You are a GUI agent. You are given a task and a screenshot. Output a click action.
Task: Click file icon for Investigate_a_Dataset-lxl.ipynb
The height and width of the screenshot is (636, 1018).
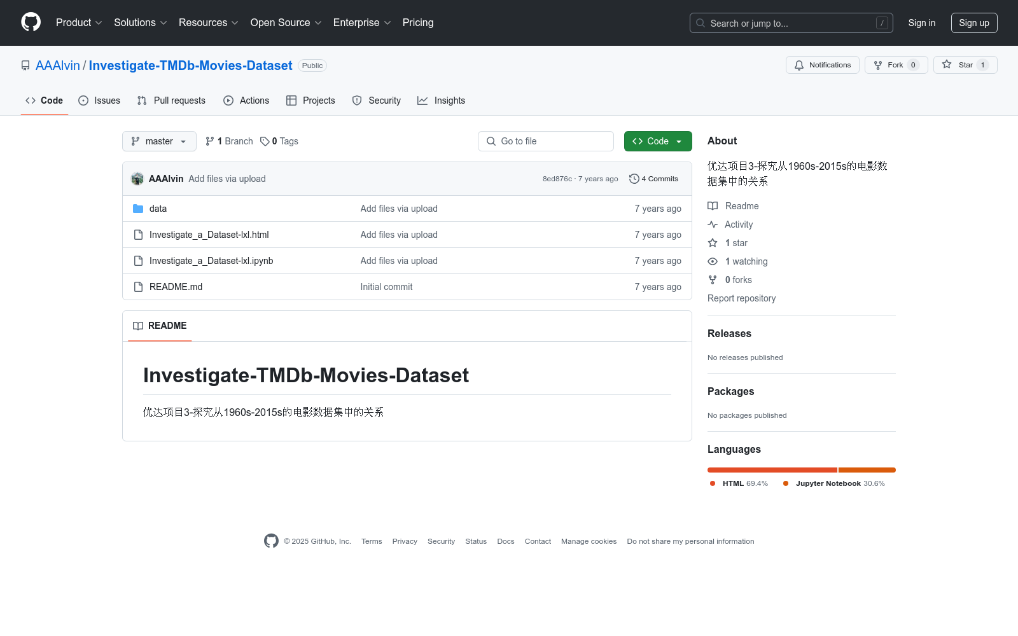coord(138,261)
